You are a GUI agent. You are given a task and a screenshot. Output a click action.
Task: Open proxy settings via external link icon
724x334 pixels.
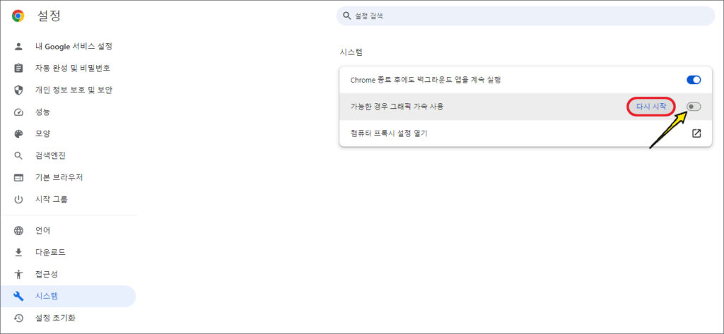point(696,133)
